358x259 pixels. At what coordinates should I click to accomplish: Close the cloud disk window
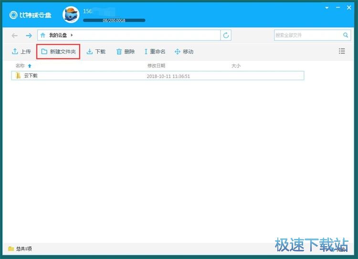click(349, 8)
